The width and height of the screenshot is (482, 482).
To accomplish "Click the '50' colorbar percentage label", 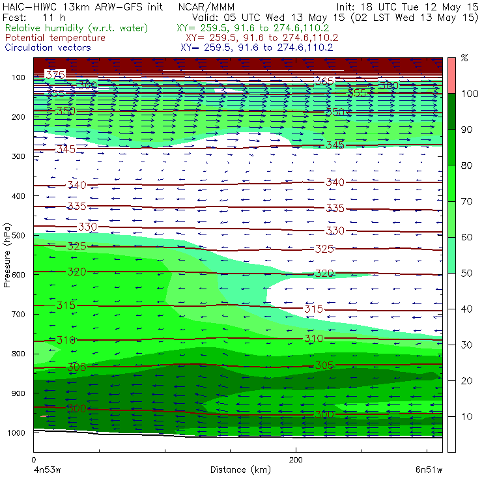I will point(467,274).
